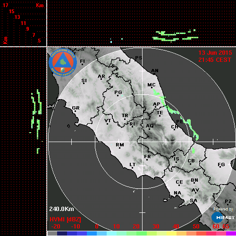The height and width of the screenshot is (236, 236).
Task: Click the SI city label on the map
Action: coord(84,81)
